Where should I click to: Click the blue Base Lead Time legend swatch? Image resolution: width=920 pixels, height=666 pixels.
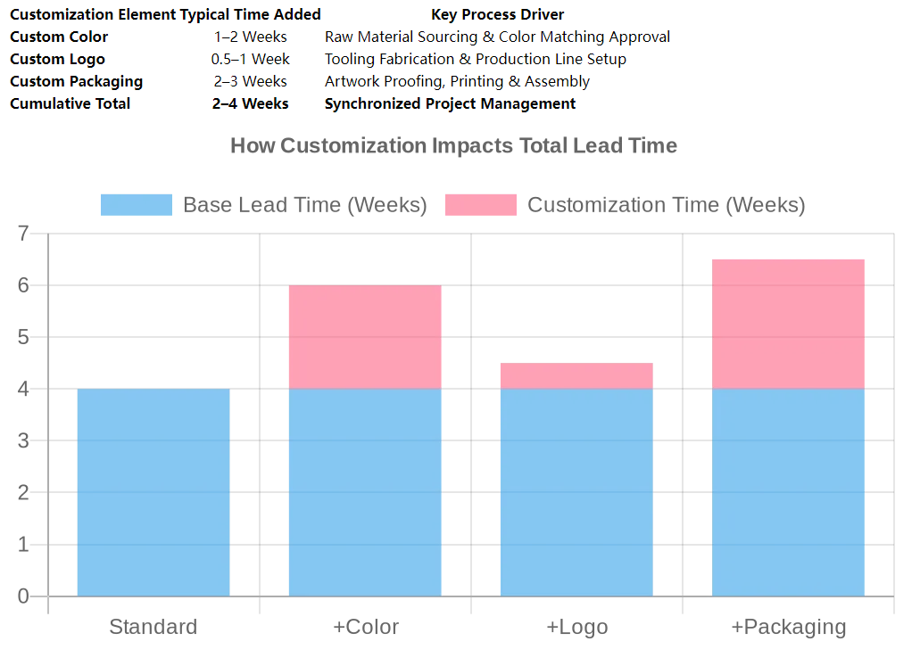coord(136,205)
